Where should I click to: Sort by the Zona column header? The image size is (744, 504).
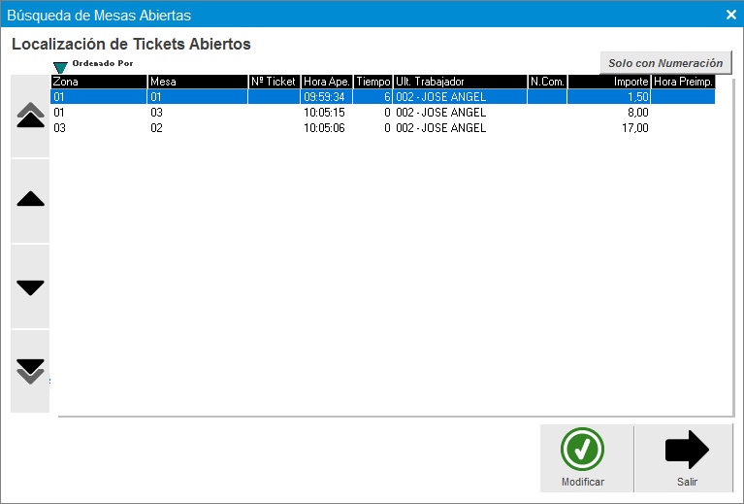click(98, 83)
